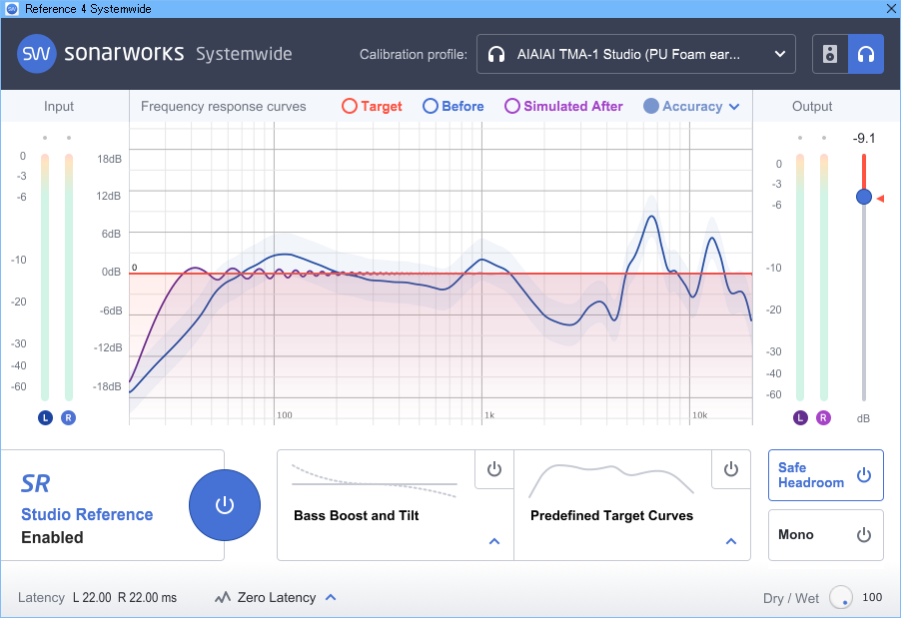This screenshot has width=901, height=618.
Task: Click the input L channel badge
Action: click(45, 417)
